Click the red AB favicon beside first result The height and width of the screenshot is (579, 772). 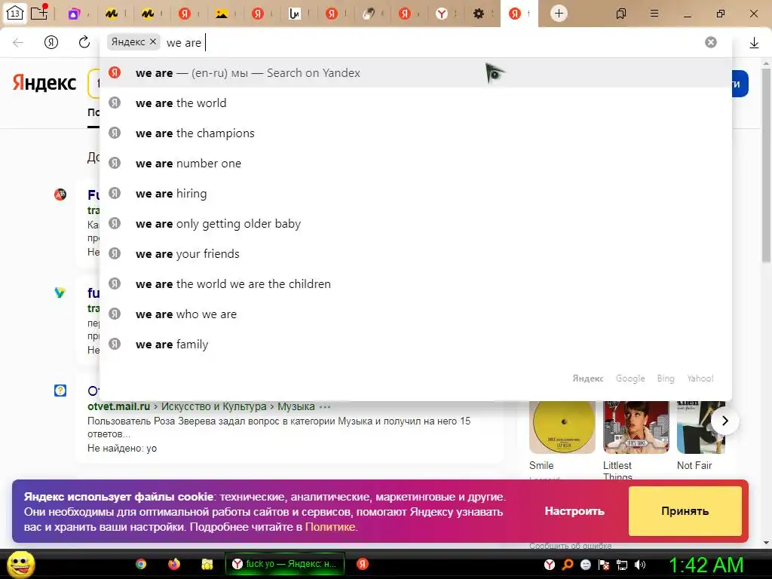coord(60,195)
